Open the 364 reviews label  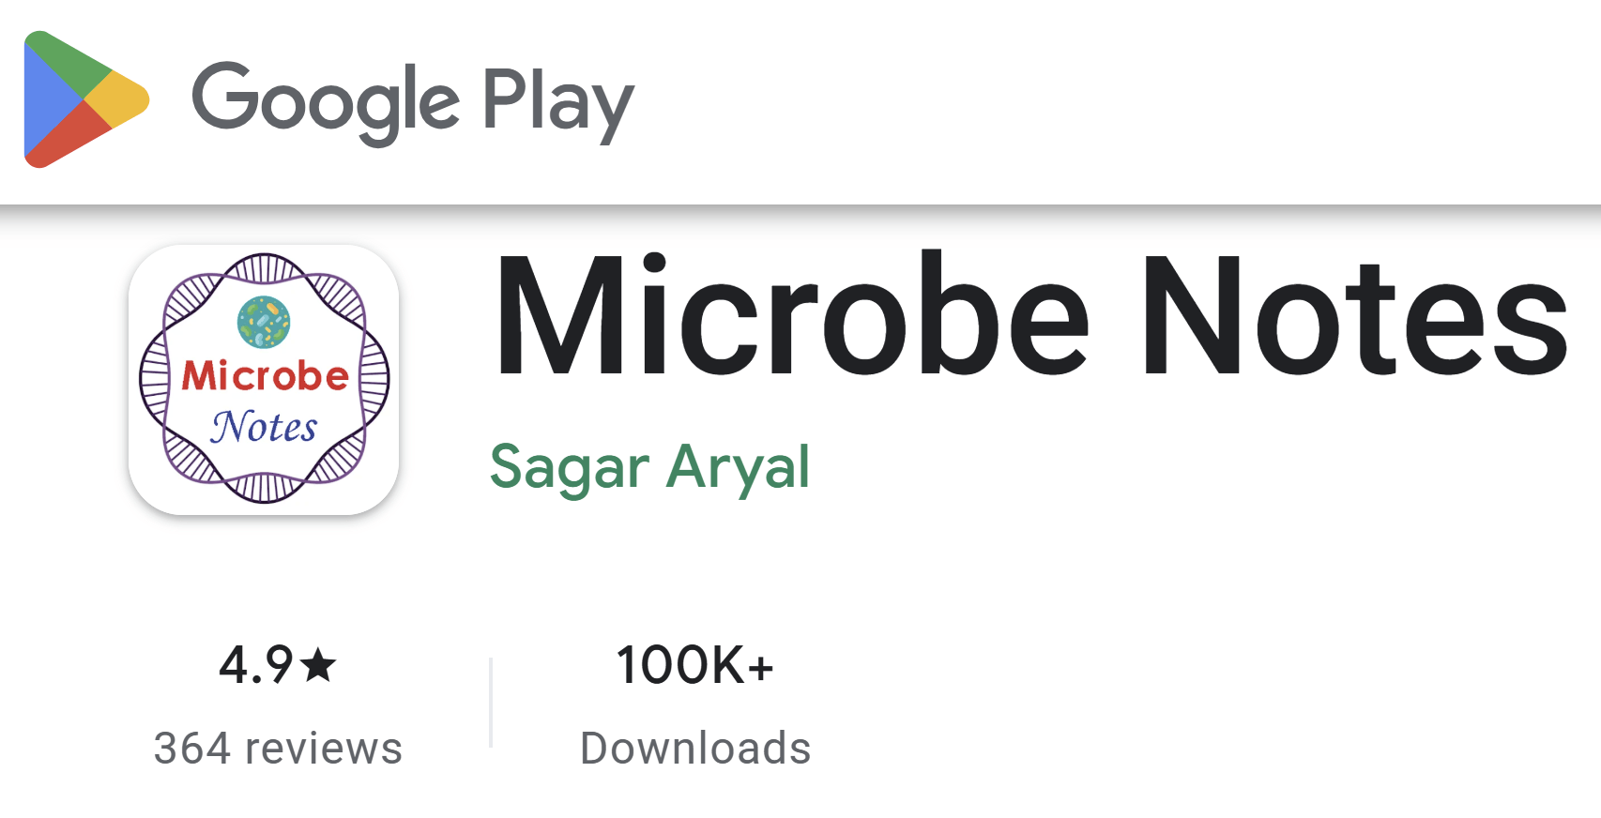278,749
